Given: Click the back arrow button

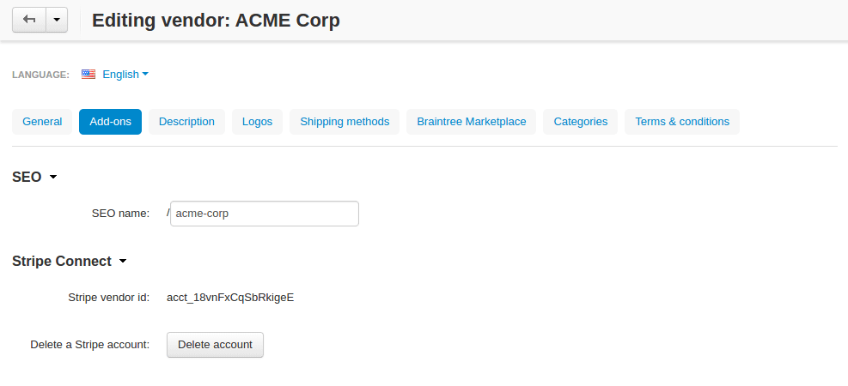Looking at the screenshot, I should 28,20.
